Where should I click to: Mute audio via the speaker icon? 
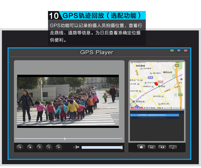77,147
